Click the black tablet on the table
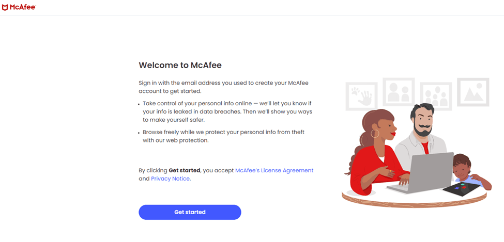The width and height of the screenshot is (504, 242). tap(462, 189)
